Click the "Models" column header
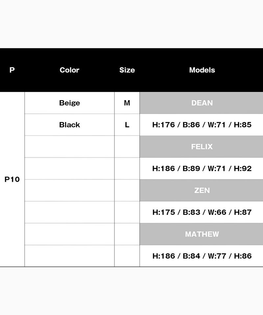The width and height of the screenshot is (263, 315). pos(202,70)
